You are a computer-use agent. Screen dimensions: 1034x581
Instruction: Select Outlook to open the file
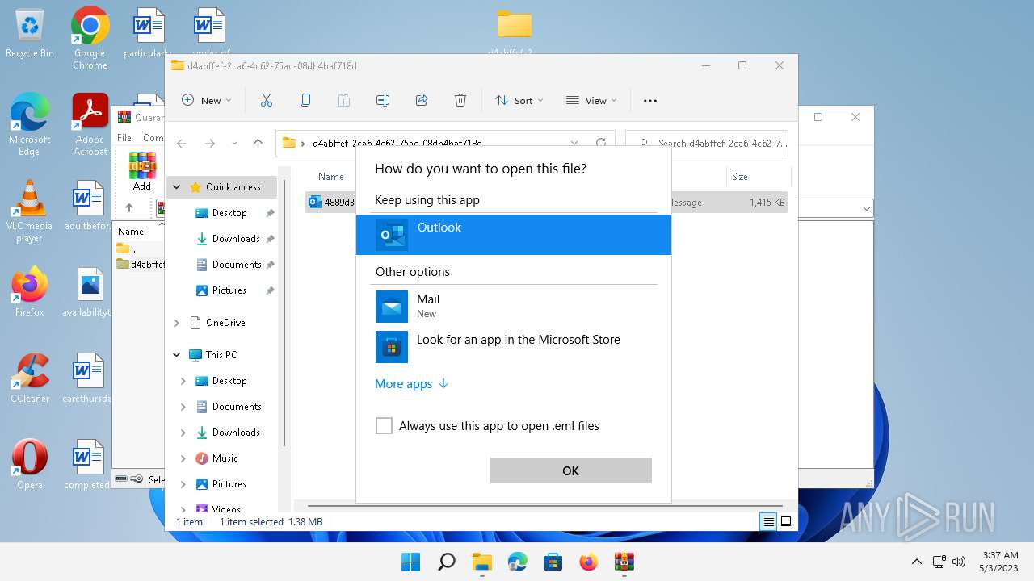tap(514, 235)
